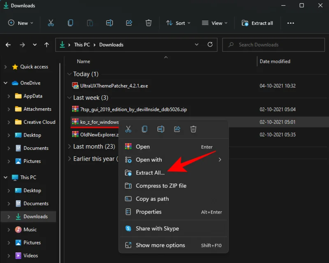The image size is (329, 263).
Task: Select Show more options menu entry
Action: [x=160, y=245]
